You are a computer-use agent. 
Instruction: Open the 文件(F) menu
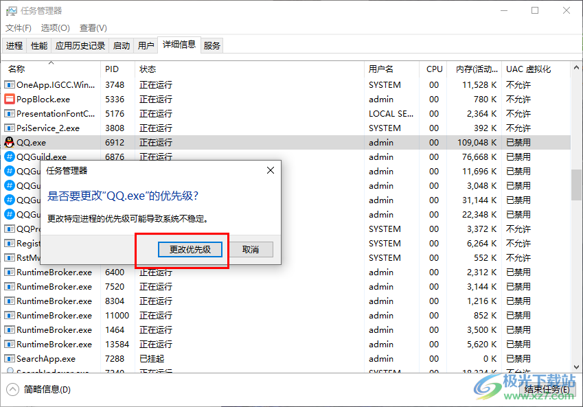click(x=19, y=28)
